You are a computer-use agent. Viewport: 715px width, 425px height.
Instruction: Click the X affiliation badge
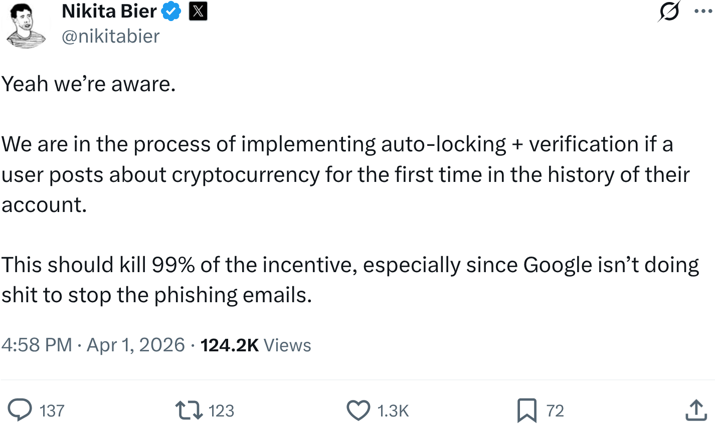pos(198,11)
